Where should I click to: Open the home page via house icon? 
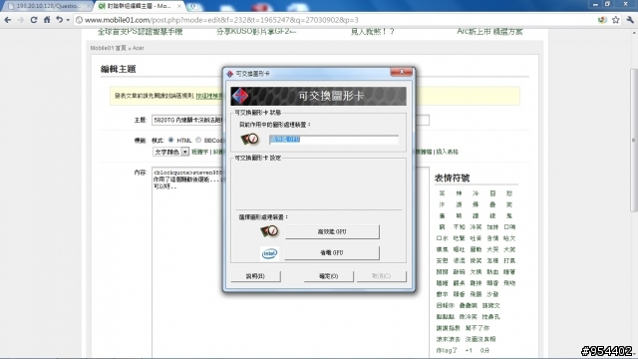pos(47,20)
